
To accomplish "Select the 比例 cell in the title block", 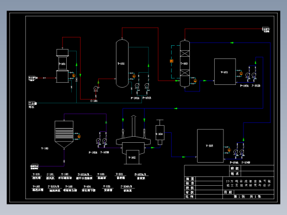I will click(x=189, y=196).
